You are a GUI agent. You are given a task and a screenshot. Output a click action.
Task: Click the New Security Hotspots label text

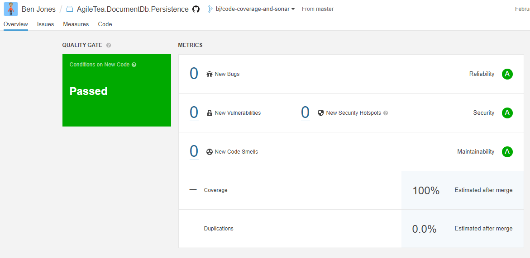click(x=353, y=113)
